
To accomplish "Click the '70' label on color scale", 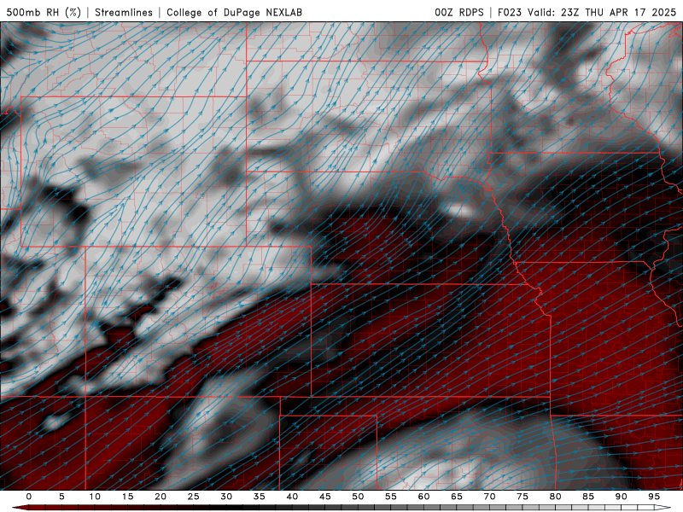I will pyautogui.click(x=489, y=497).
